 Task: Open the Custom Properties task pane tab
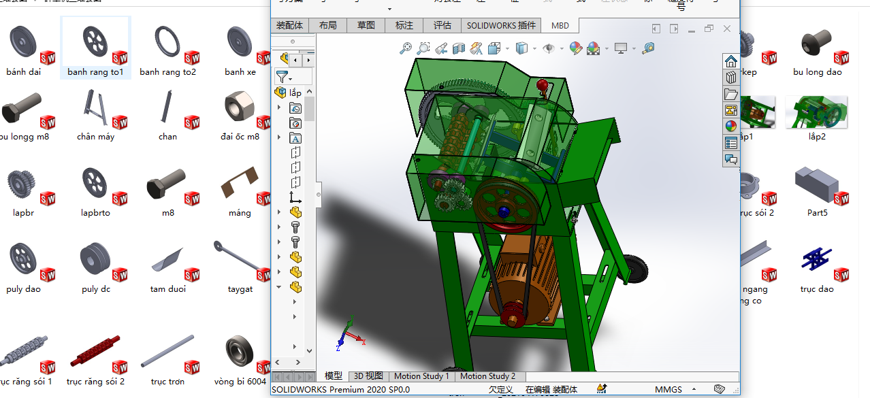tap(730, 143)
